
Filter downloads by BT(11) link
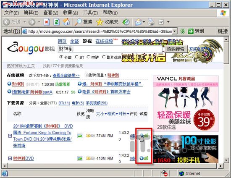[x=64, y=103]
